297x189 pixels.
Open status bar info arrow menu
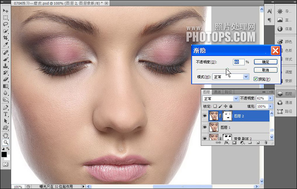click(x=83, y=186)
